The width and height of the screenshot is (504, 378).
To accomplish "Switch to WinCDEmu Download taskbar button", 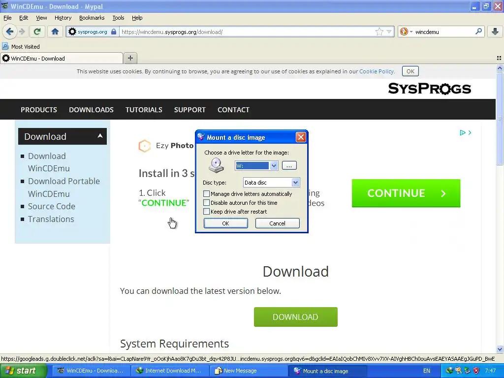I will pyautogui.click(x=91, y=371).
